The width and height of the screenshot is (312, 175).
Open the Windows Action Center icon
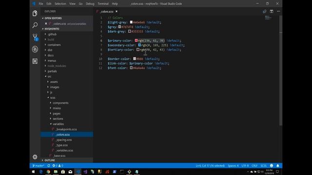[x=277, y=172]
